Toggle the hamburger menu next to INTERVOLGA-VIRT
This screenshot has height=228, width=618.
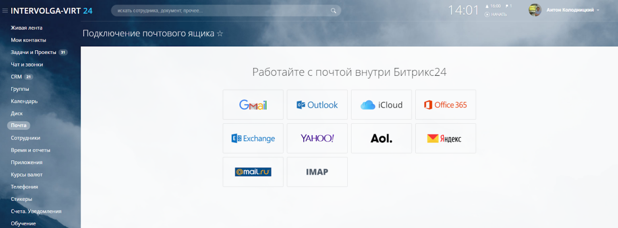tap(5, 10)
